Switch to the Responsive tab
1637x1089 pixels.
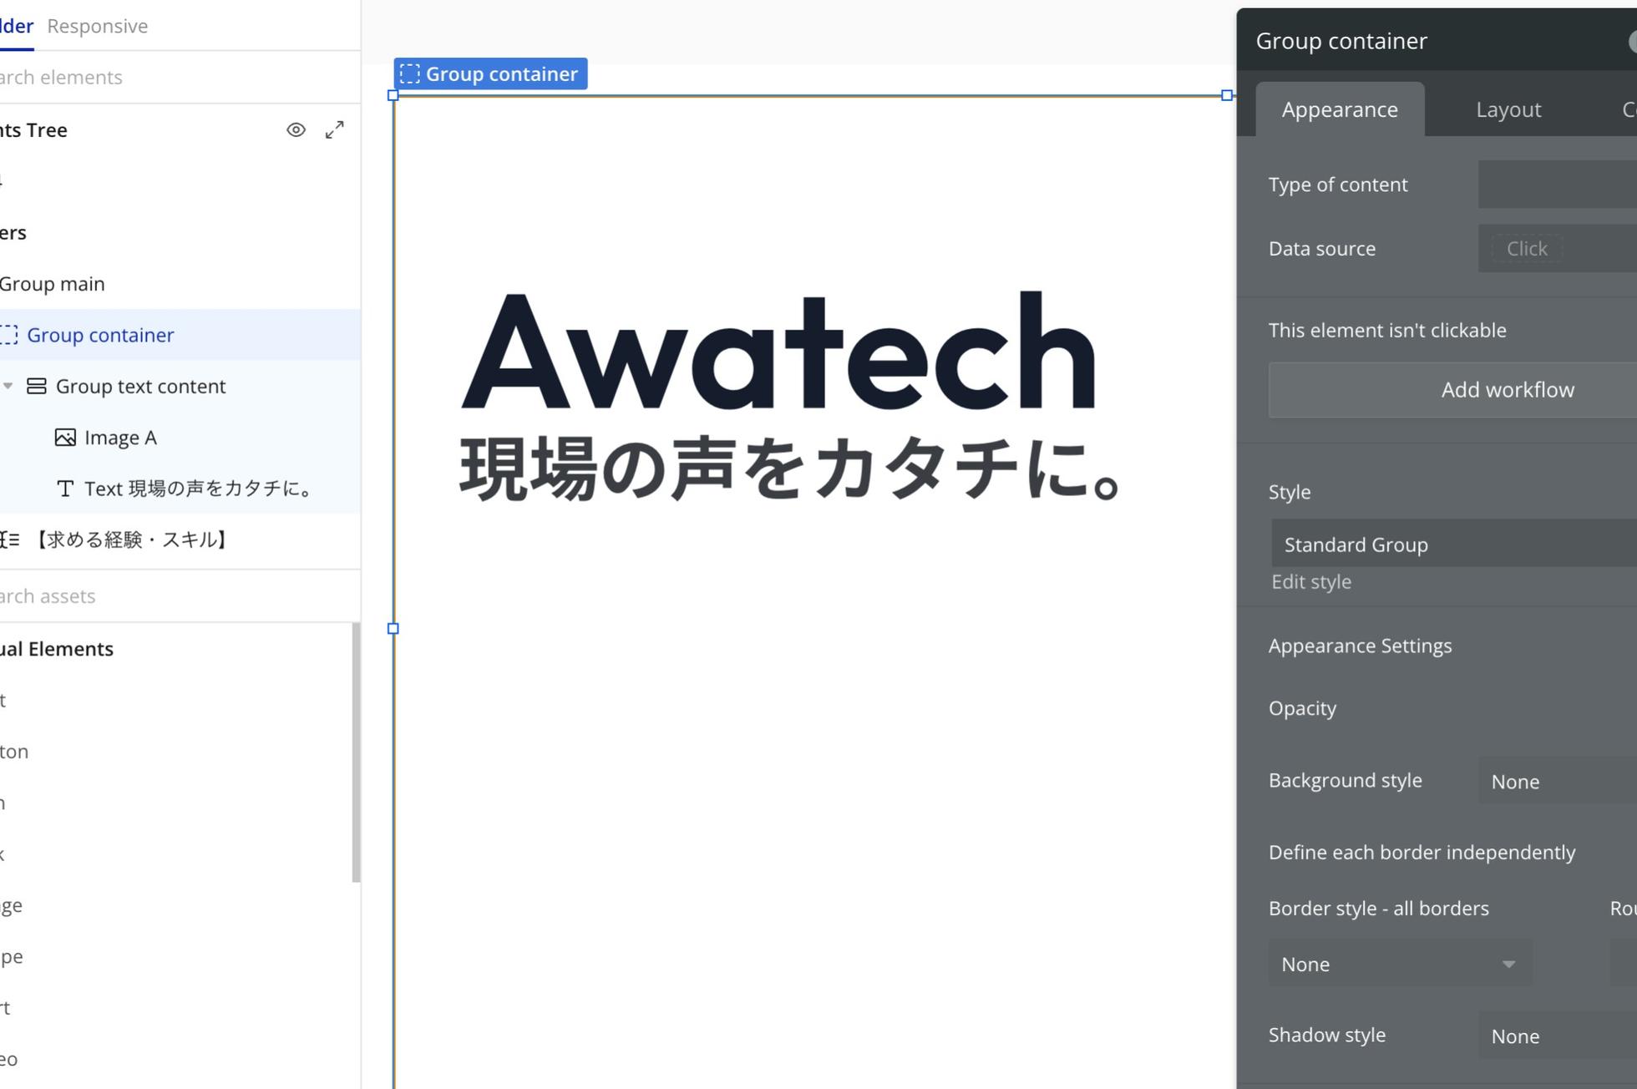pyautogui.click(x=98, y=26)
